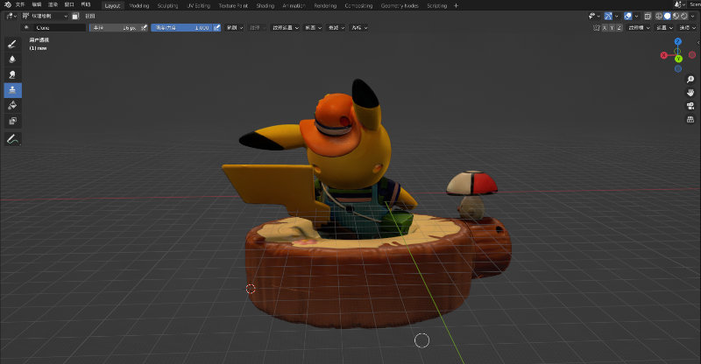This screenshot has height=364, width=701.
Task: Switch to the Rendering workspace tab
Action: (x=325, y=6)
